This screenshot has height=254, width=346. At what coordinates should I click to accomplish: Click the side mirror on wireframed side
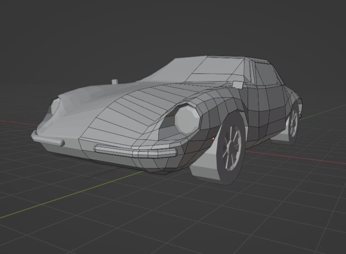[237, 85]
